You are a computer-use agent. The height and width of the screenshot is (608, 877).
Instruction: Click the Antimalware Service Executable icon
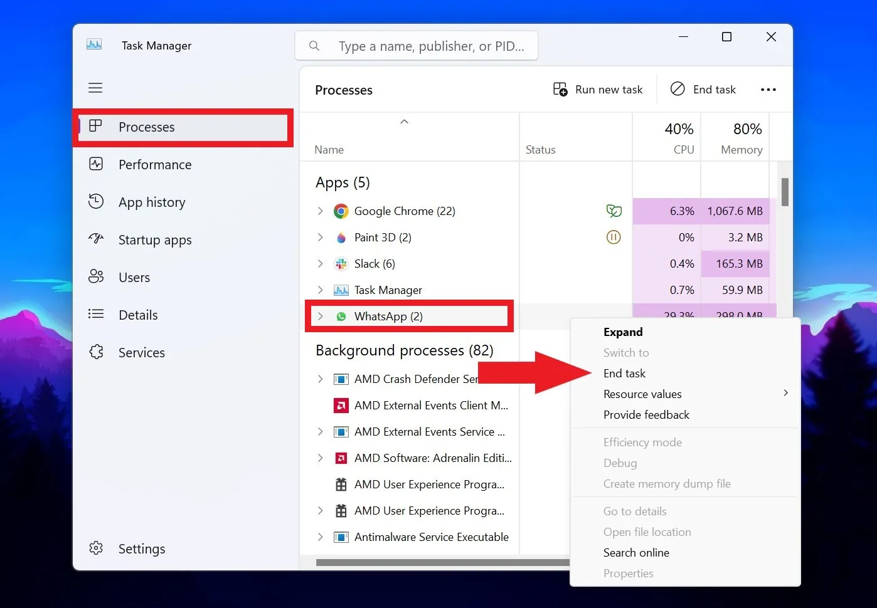(341, 537)
